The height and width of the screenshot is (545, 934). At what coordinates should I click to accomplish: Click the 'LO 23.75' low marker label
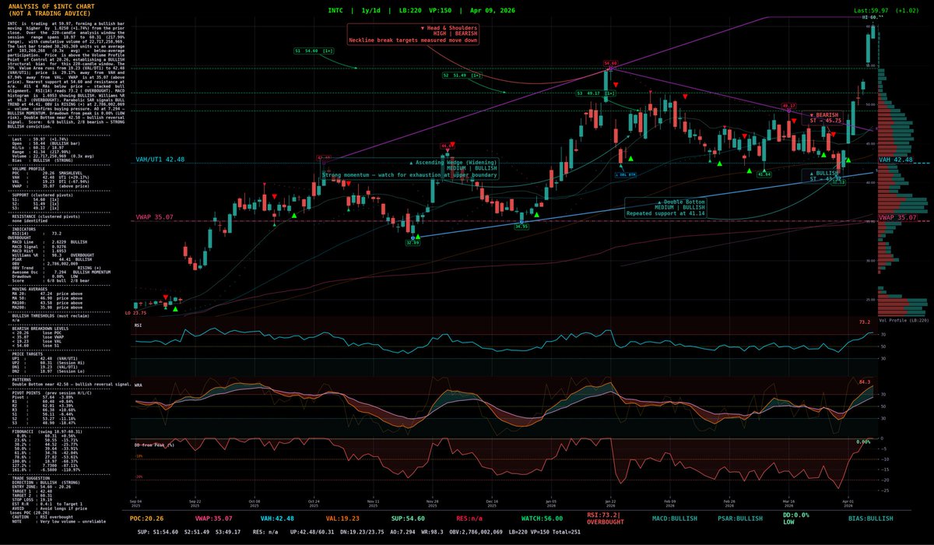(135, 312)
